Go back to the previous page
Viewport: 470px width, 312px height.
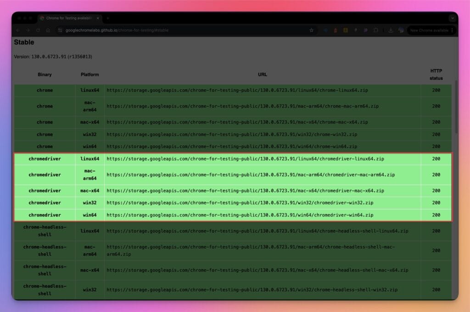coord(18,30)
